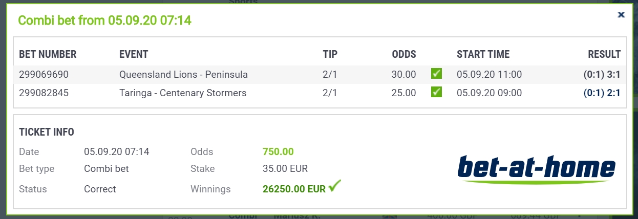This screenshot has width=638, height=219.
Task: Click the checkmark next to Winnings amount
Action: pos(335,186)
